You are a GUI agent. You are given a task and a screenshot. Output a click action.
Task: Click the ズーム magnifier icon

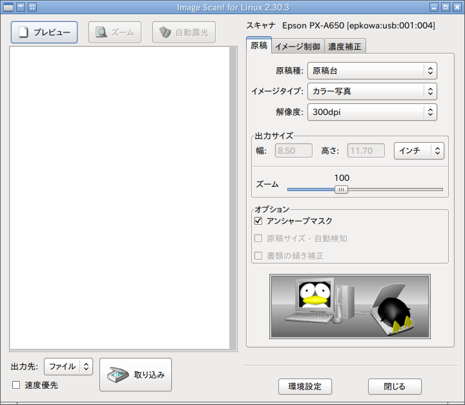tap(101, 32)
